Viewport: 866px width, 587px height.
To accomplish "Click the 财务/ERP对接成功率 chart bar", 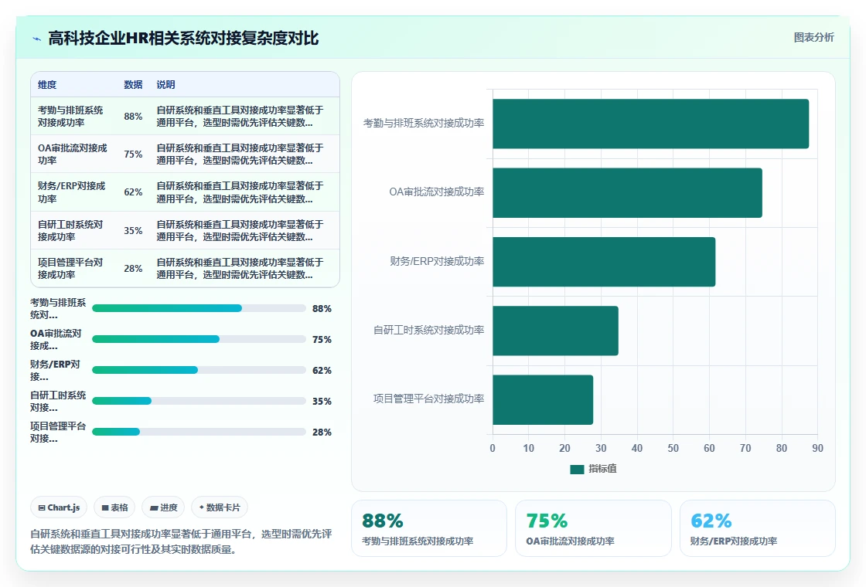I will click(x=604, y=262).
